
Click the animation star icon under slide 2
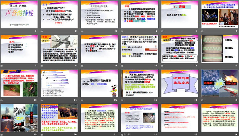[x=42, y=31]
